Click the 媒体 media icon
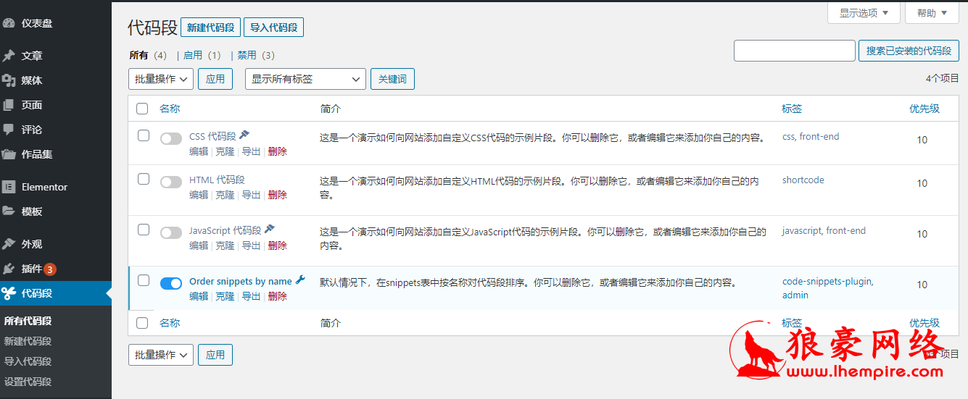The image size is (968, 399). (9, 80)
